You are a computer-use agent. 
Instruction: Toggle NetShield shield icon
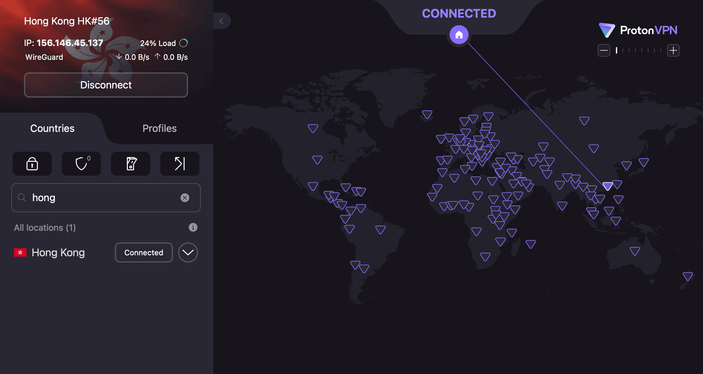point(81,164)
